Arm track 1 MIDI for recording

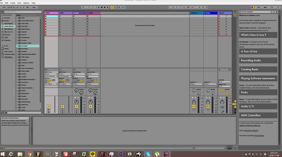[49, 112]
